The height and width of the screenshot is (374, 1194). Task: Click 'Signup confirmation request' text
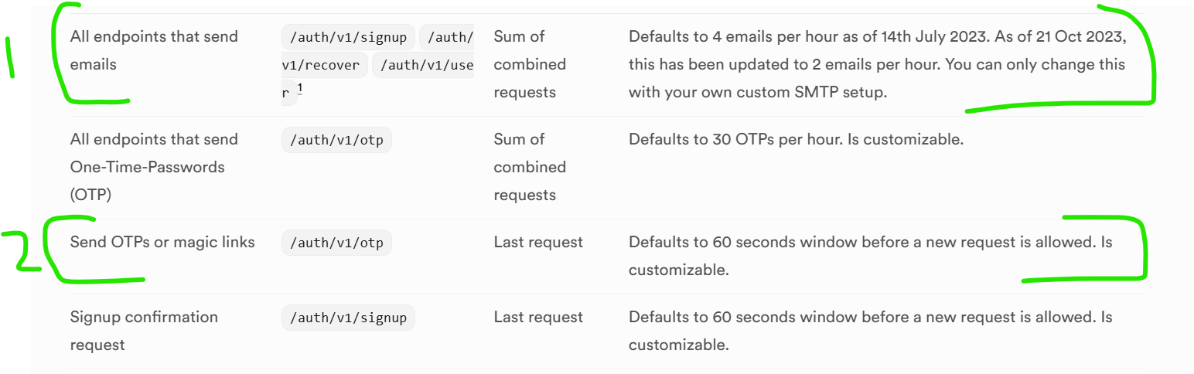click(144, 331)
